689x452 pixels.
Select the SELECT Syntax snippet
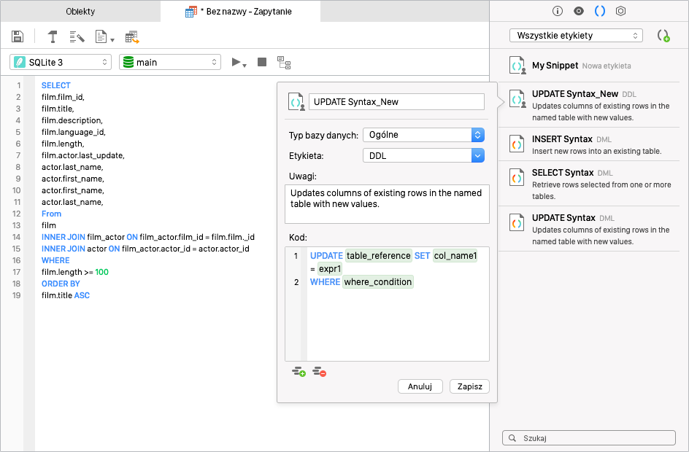[x=589, y=184]
